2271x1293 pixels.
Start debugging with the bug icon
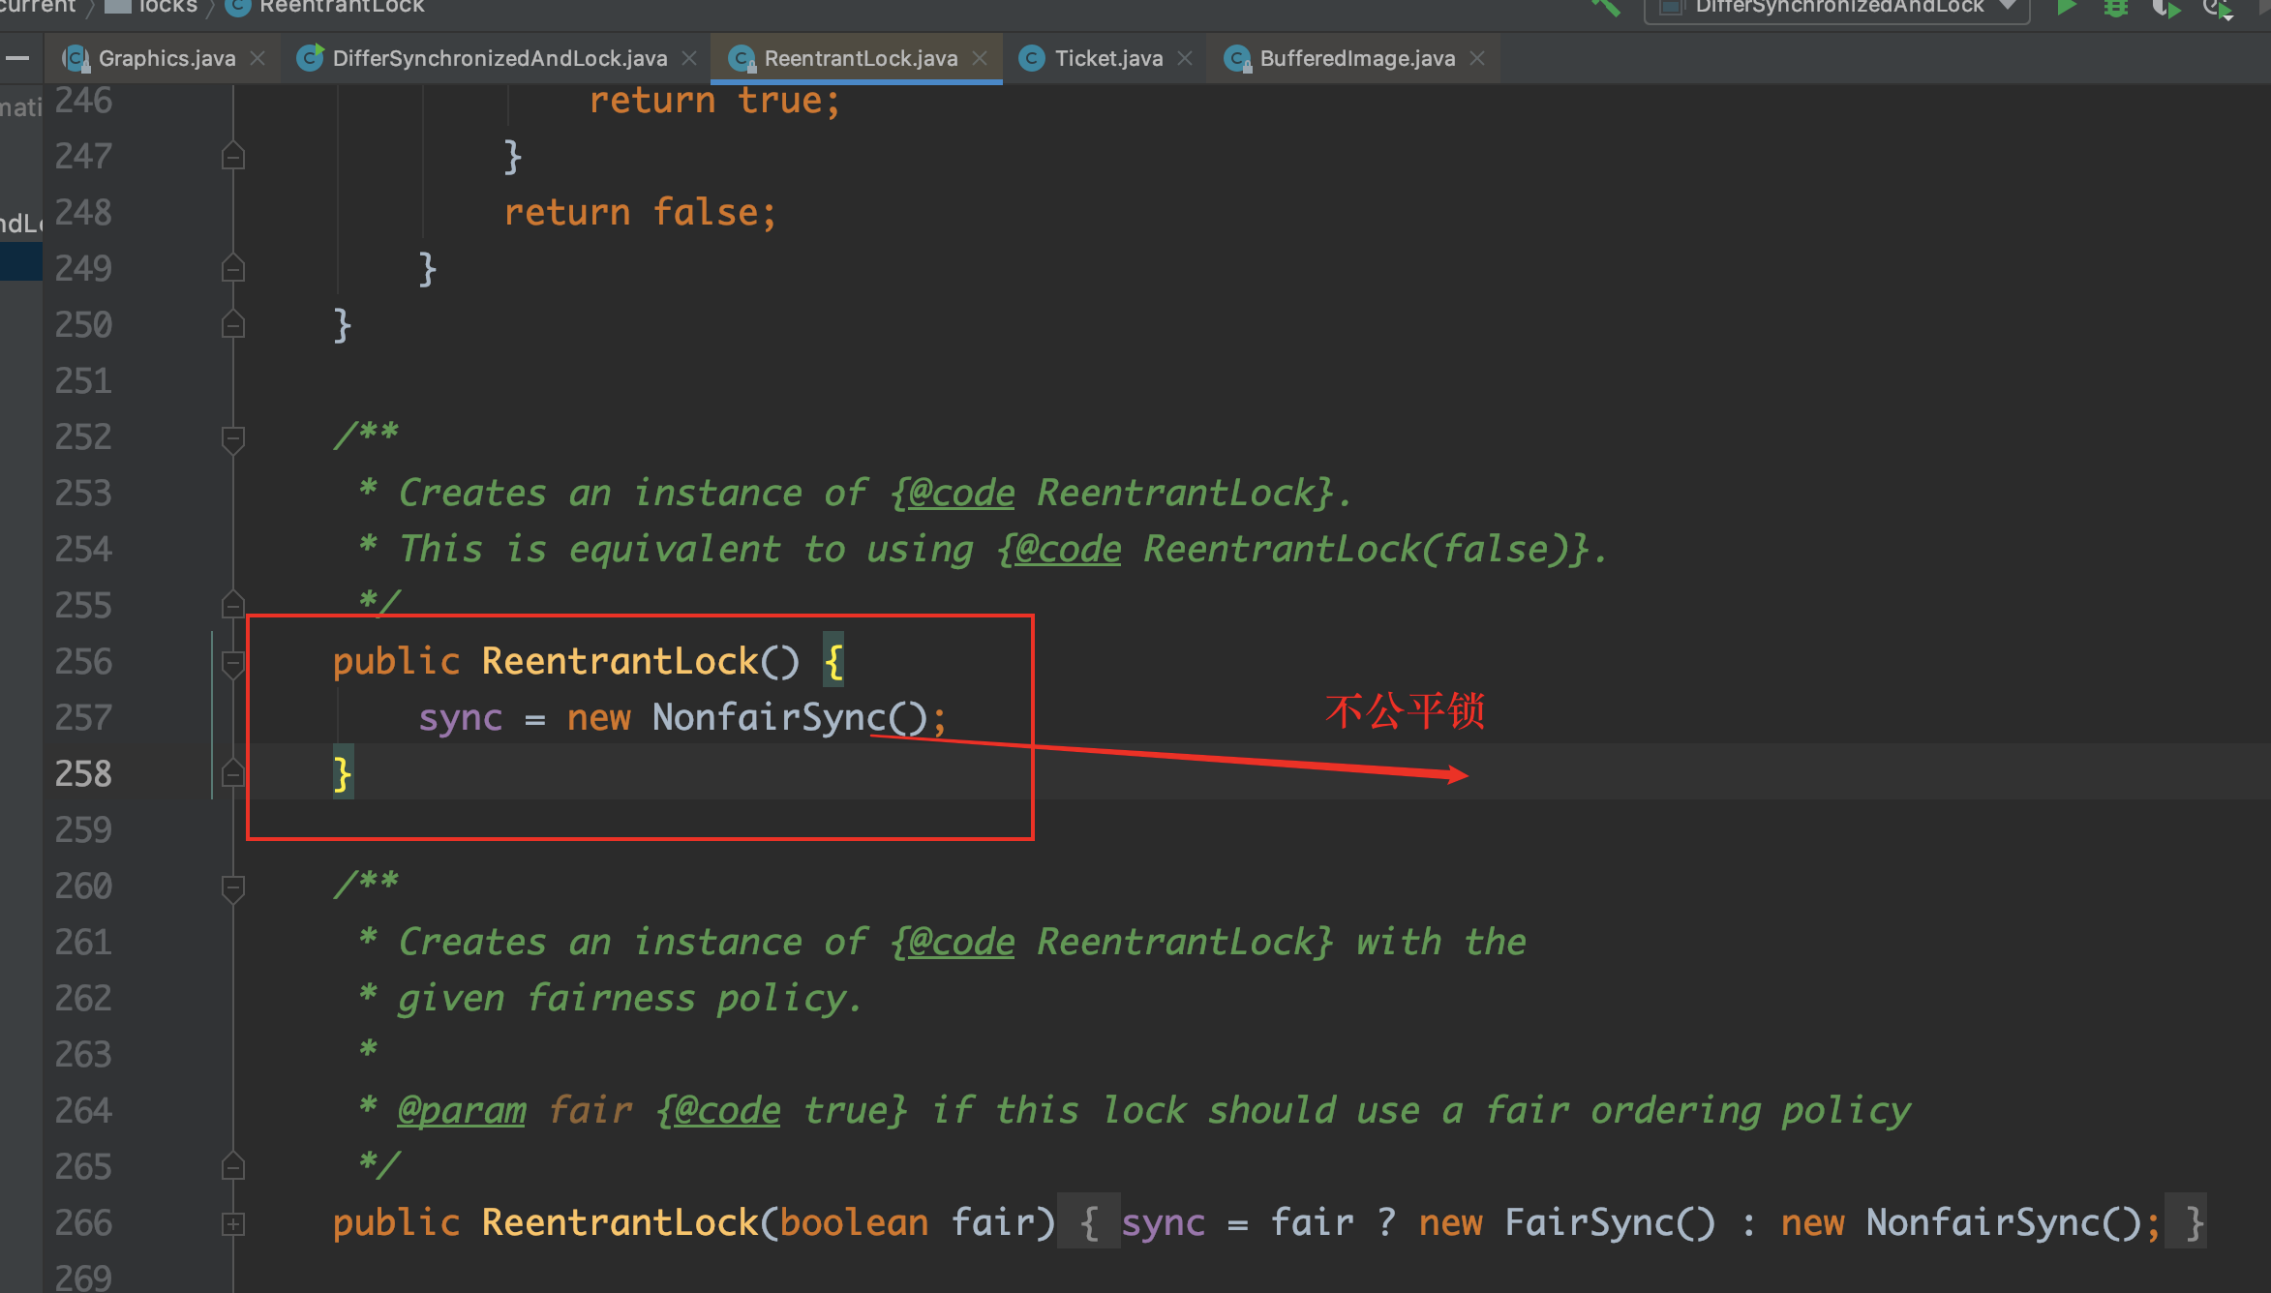click(2116, 8)
